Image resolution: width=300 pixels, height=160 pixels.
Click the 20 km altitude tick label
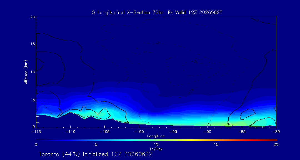click(32, 17)
